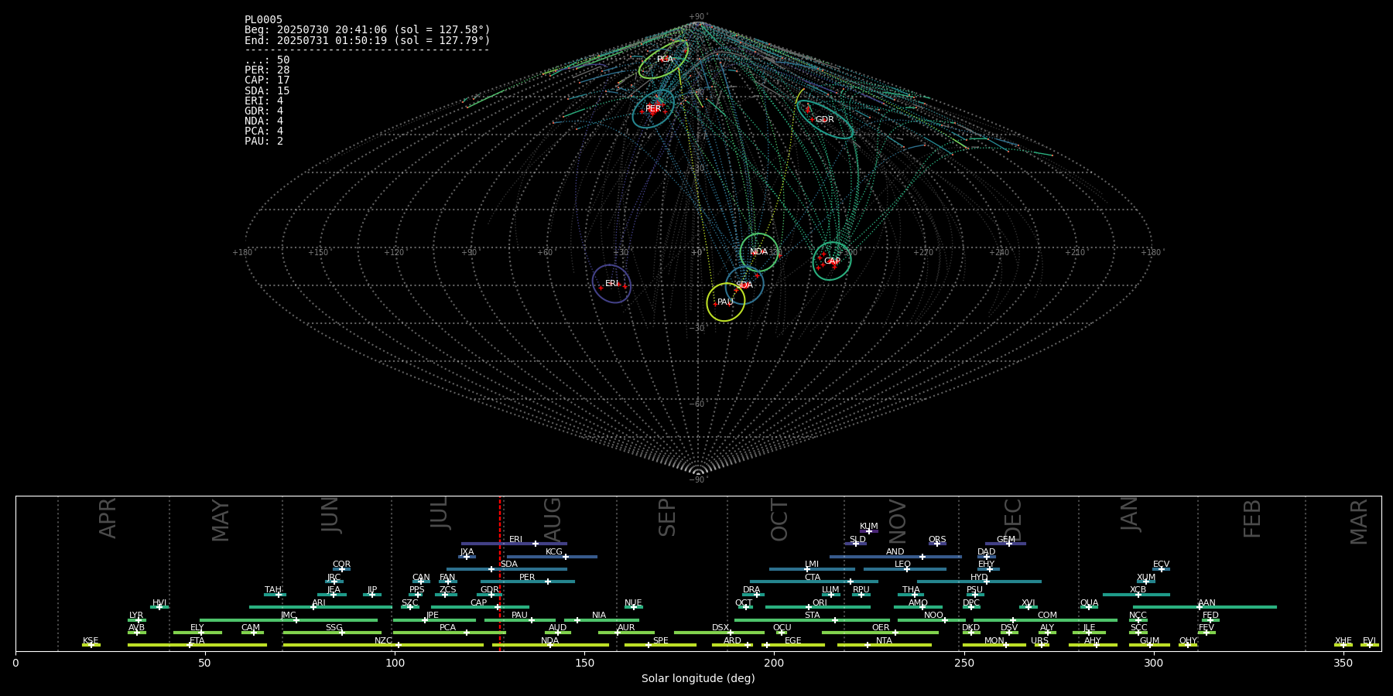Select the 'ERI: 4' count entry
The width and height of the screenshot is (1393, 696).
pos(264,101)
